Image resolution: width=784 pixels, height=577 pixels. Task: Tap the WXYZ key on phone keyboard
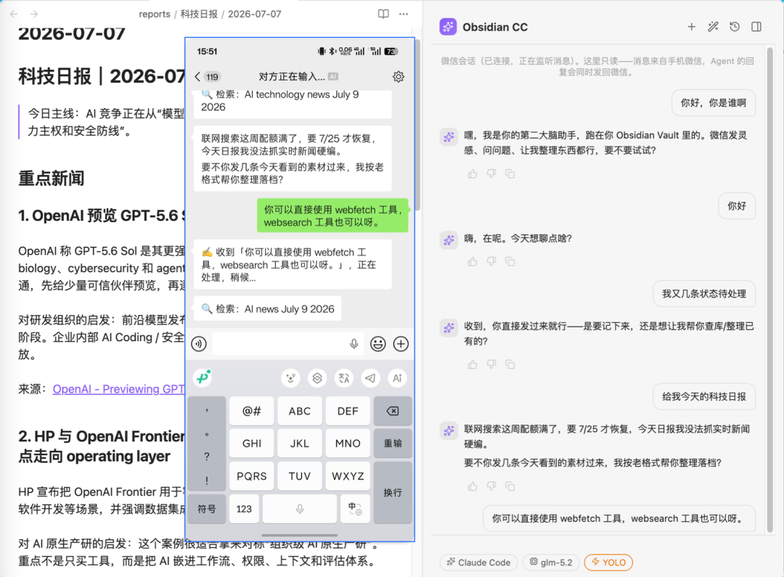(348, 476)
